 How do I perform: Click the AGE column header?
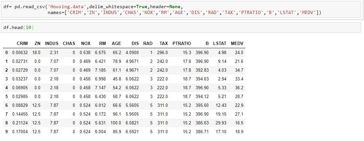coord(116,44)
